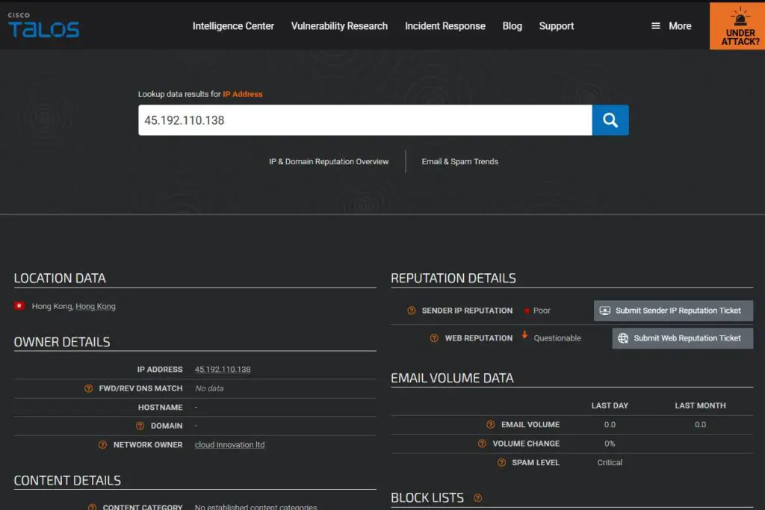Click the REPUTATION DETAILS heading

pyautogui.click(x=453, y=279)
